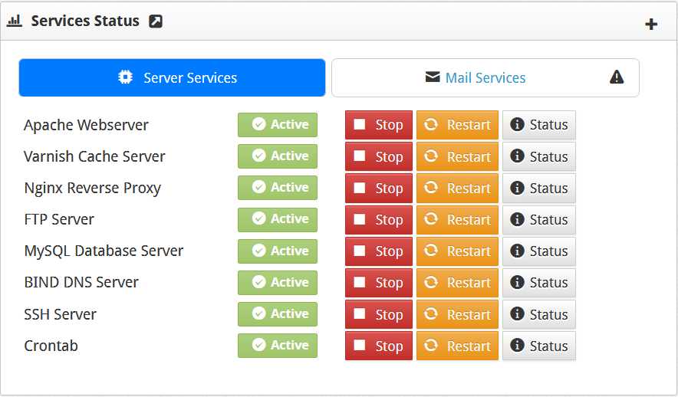The image size is (678, 397).
Task: View Status of BIND DNS Server
Action: (x=539, y=283)
